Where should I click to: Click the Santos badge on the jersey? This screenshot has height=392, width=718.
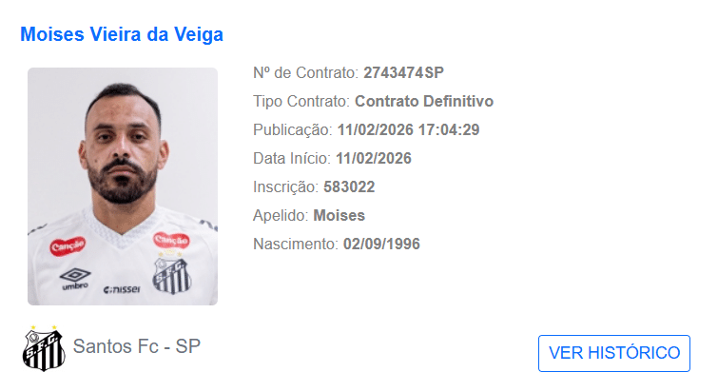pos(171,275)
